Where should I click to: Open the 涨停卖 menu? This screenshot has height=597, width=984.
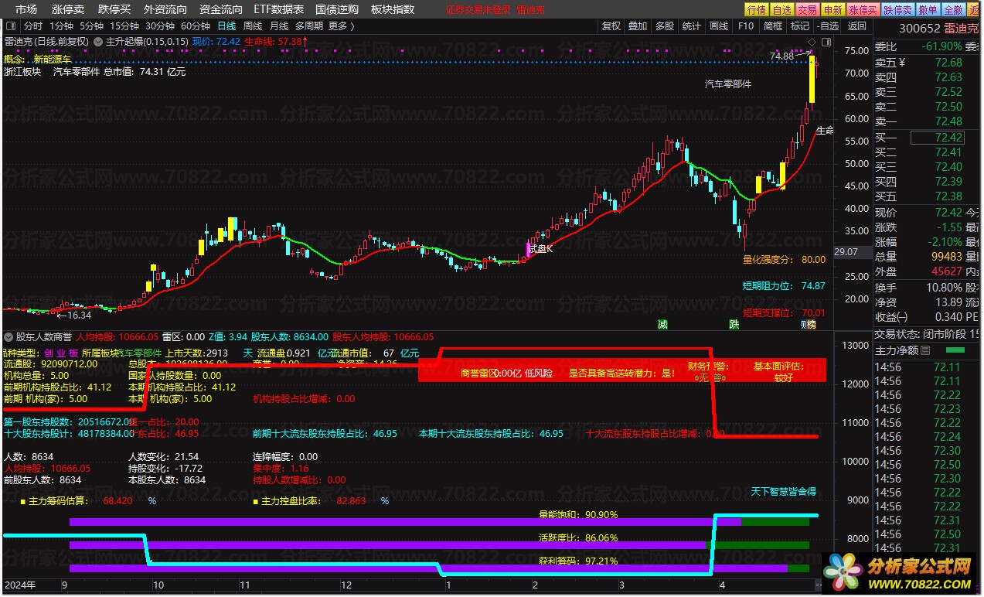[68, 9]
